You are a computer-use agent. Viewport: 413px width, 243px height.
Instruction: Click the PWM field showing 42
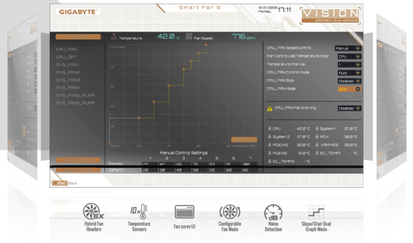166,164
